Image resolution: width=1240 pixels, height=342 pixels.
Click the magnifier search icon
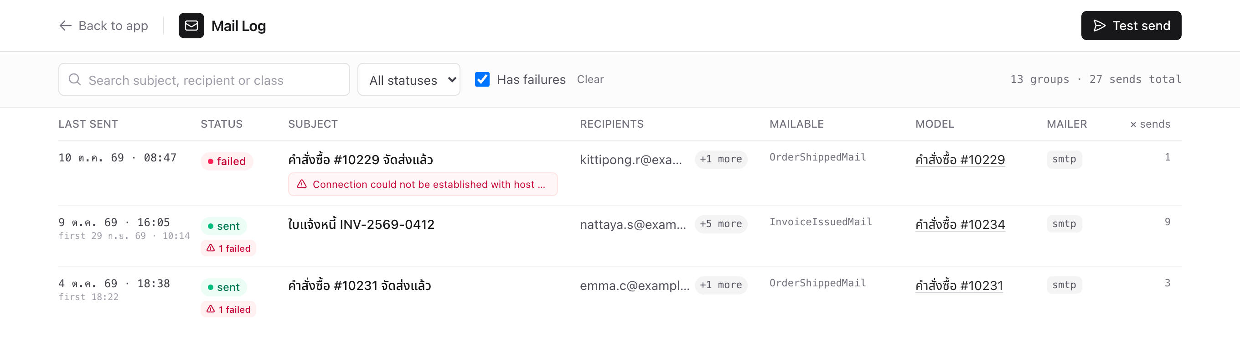(x=75, y=79)
